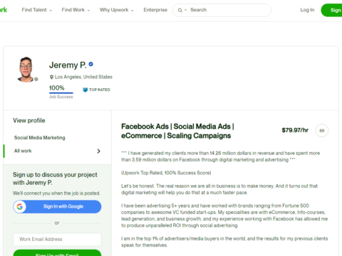
Task: Click the search magnifier icon
Action: coord(180,10)
